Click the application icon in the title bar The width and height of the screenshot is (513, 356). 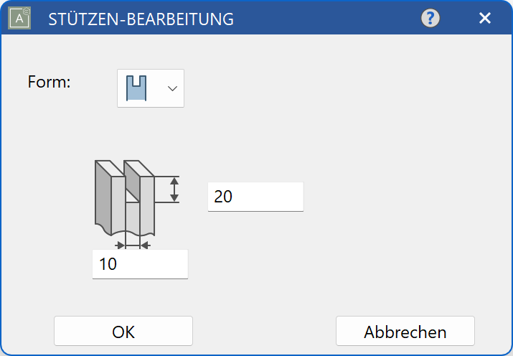[19, 18]
